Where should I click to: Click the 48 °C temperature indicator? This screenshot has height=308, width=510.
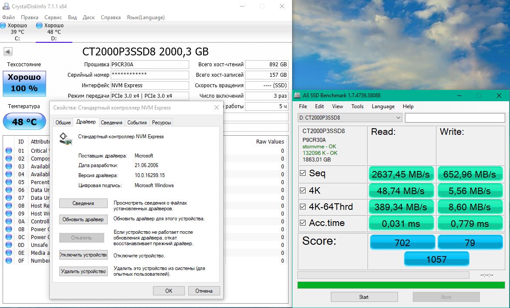(24, 121)
